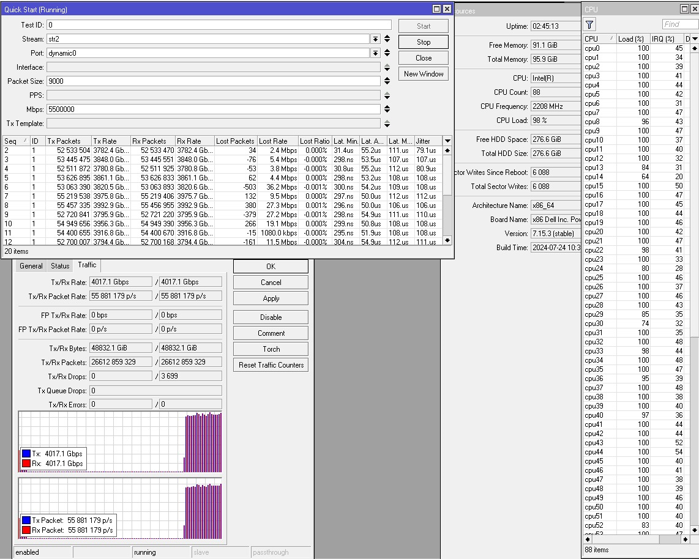The image size is (699, 559).
Task: Open the column chooser arrow after Jitter header
Action: tap(447, 141)
